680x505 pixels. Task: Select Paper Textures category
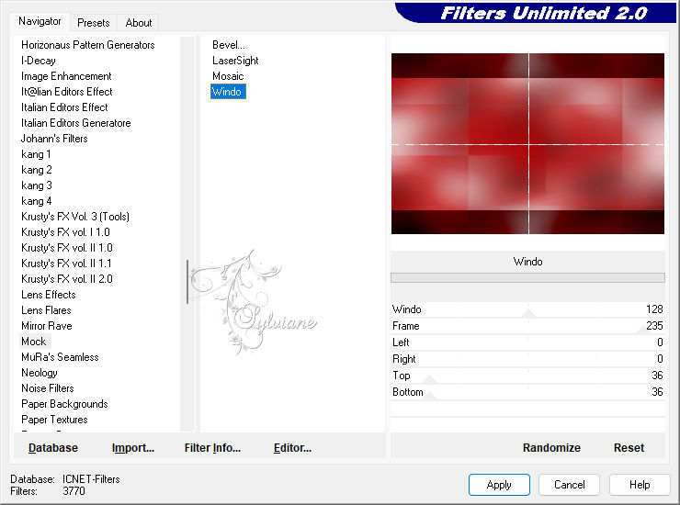[54, 420]
